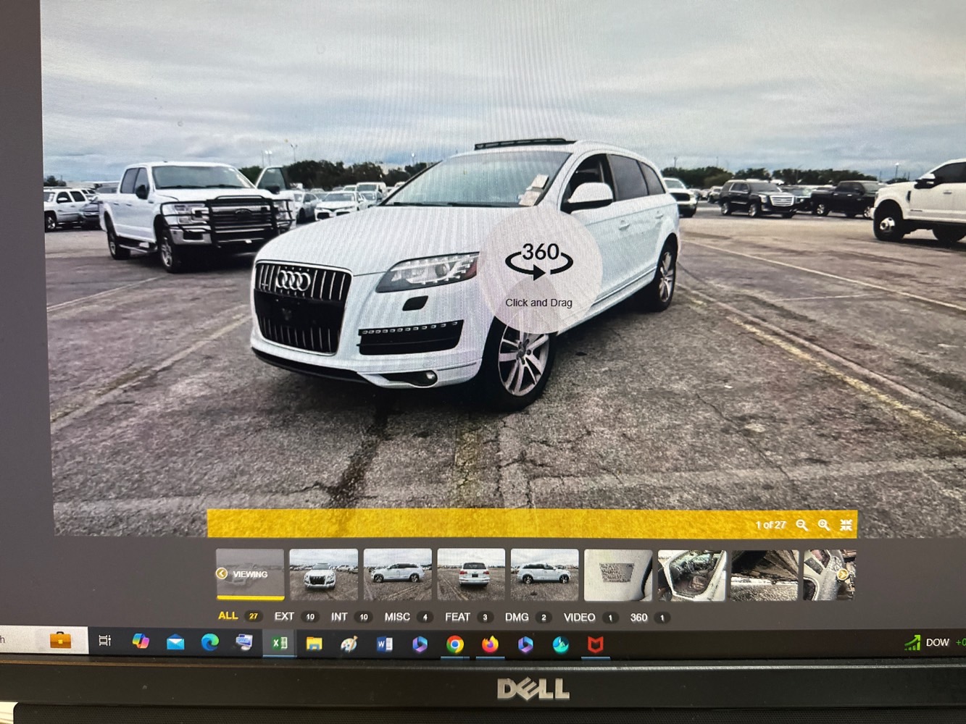The width and height of the screenshot is (966, 724).
Task: Select the ALL 27 photos tab
Action: (239, 616)
